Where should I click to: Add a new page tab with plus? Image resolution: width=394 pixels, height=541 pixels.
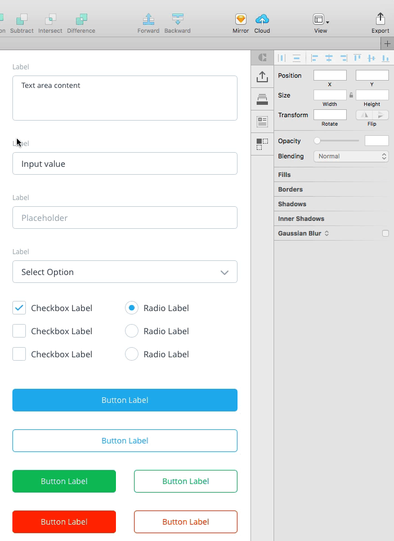coord(387,44)
